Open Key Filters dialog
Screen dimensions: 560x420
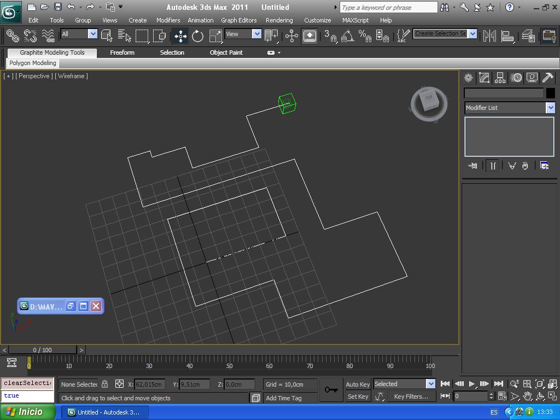coord(411,396)
